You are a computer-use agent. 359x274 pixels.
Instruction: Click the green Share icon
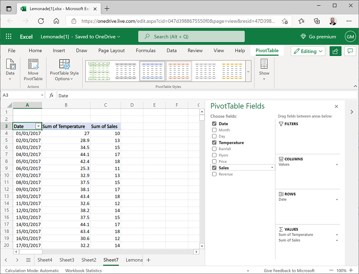[x=335, y=51]
